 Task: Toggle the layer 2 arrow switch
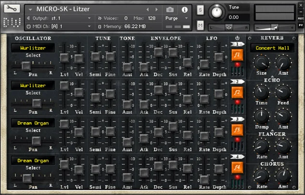point(237,82)
